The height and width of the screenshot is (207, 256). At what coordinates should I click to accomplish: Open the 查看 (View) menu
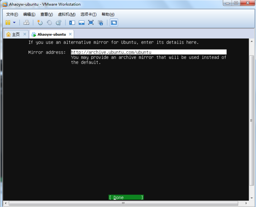[46, 14]
